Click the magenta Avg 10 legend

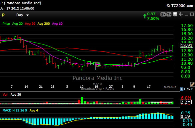(x=57, y=24)
